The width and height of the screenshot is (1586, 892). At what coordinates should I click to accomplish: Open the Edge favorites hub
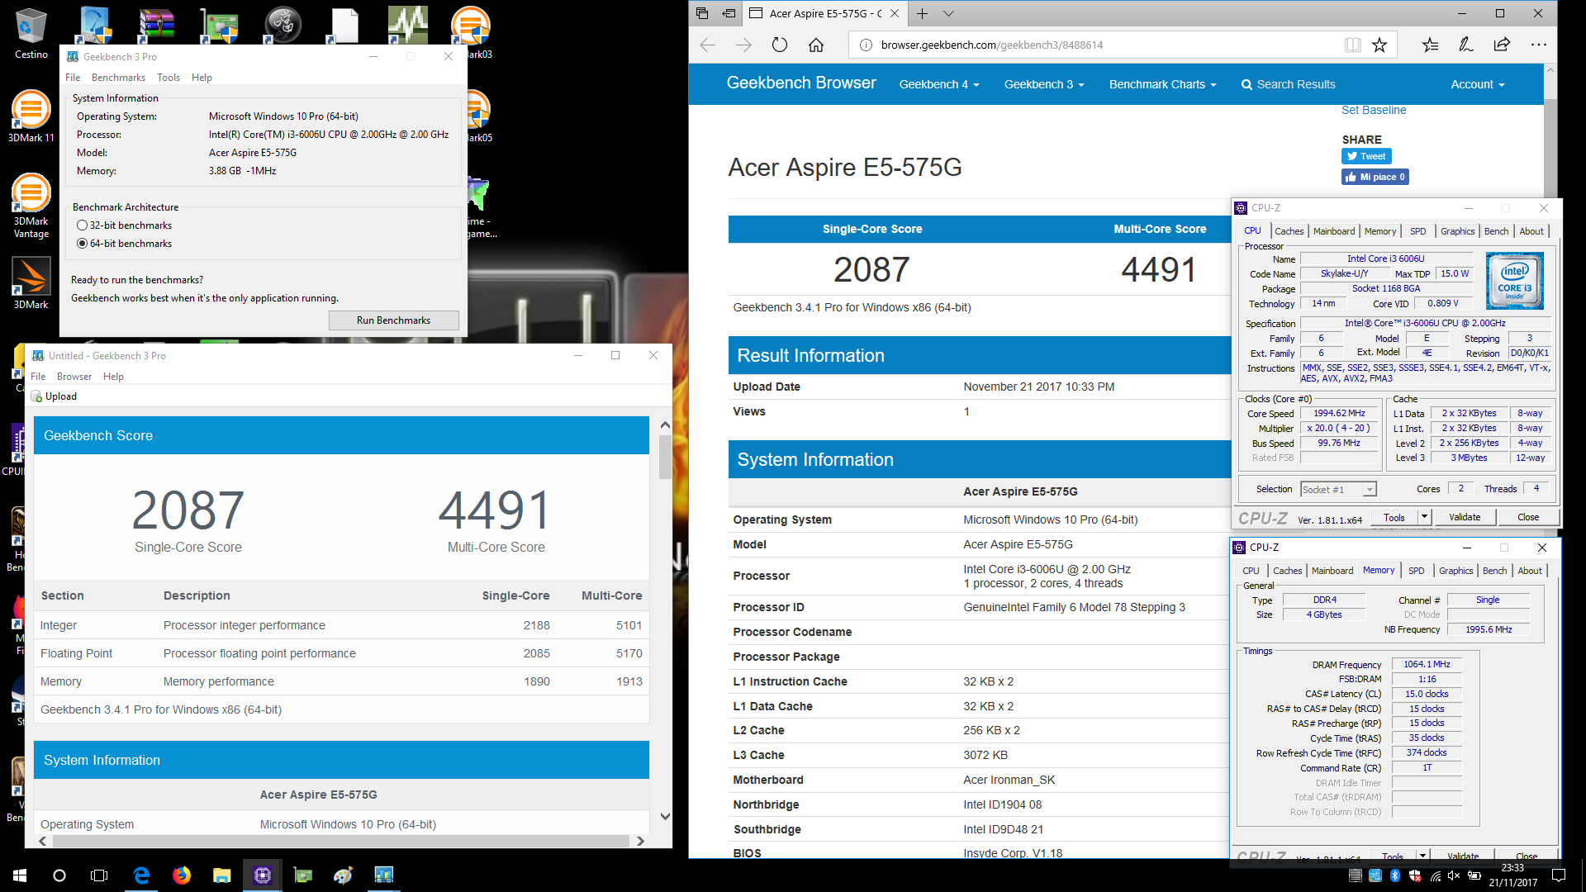1430,45
